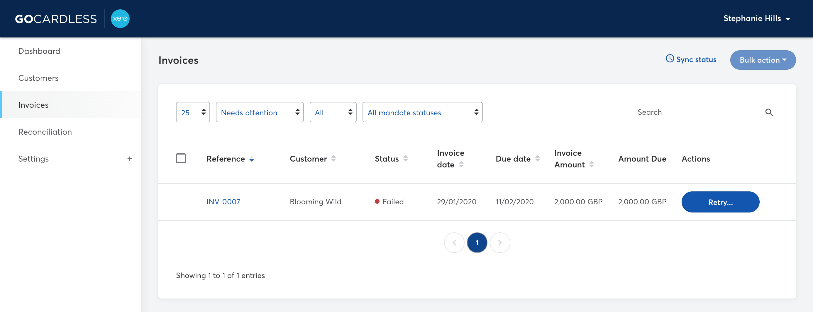813x312 pixels.
Task: Click the Xero logo icon
Action: [x=120, y=18]
